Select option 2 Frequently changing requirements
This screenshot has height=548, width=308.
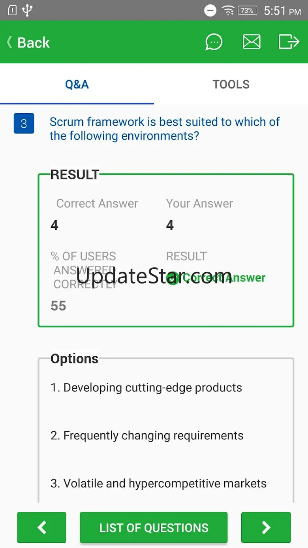(147, 435)
